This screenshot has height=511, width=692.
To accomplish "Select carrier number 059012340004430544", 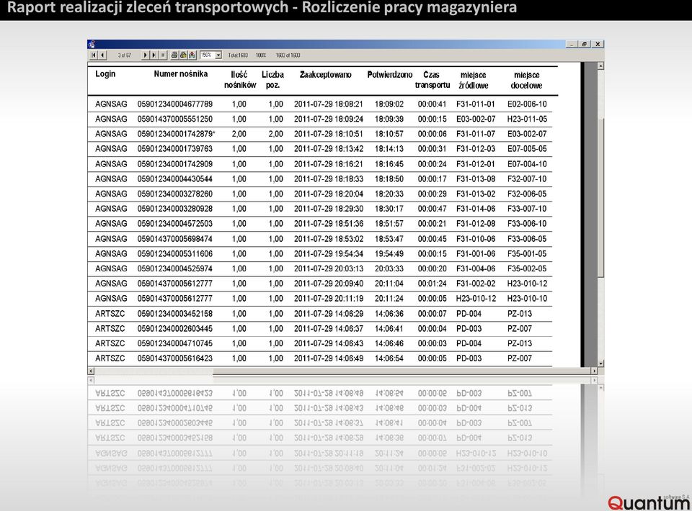I will point(174,178).
